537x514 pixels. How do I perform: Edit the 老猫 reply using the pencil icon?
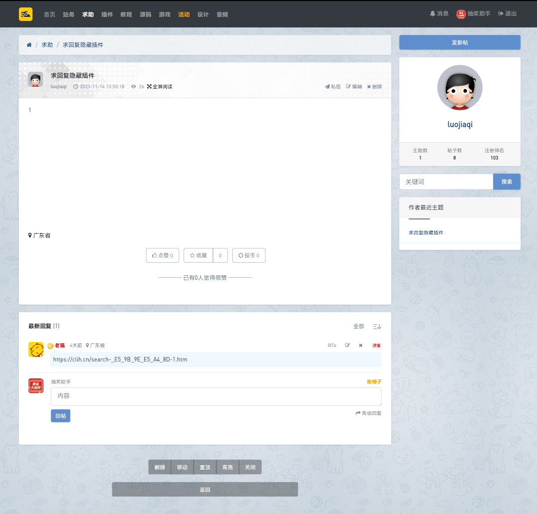[348, 345]
